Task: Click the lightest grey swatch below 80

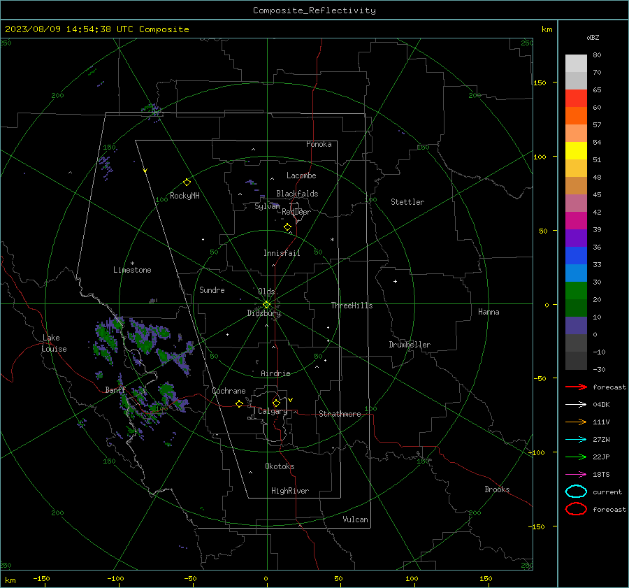Action: [576, 64]
